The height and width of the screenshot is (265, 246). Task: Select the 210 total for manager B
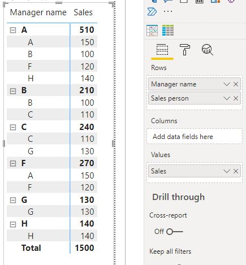click(87, 90)
